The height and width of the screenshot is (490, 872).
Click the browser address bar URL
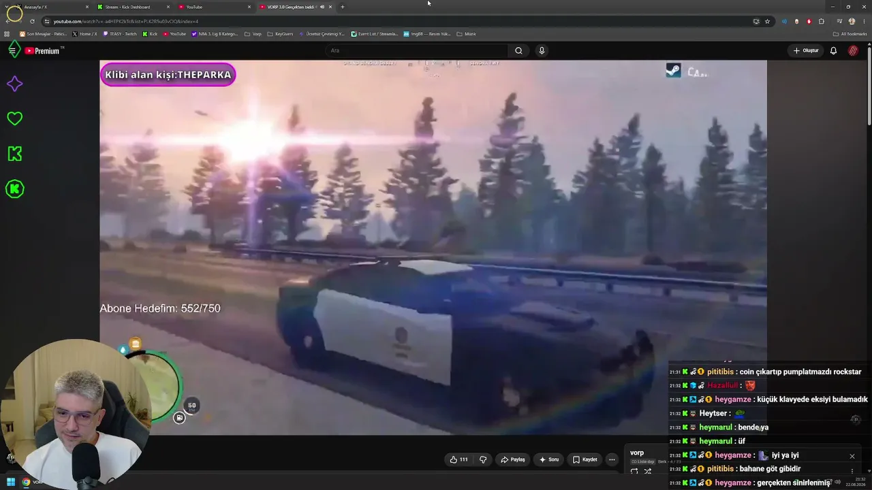[126, 21]
